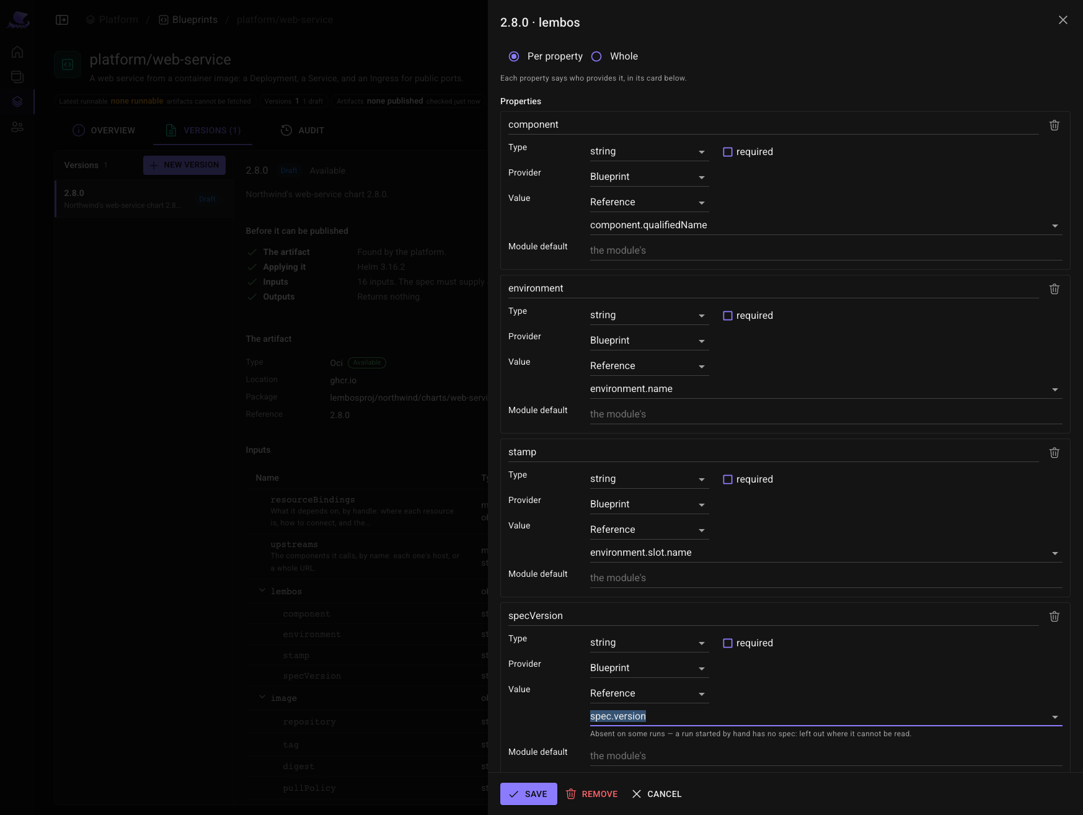Click the app logo icon
Screen dimensions: 1083x815
[18, 20]
